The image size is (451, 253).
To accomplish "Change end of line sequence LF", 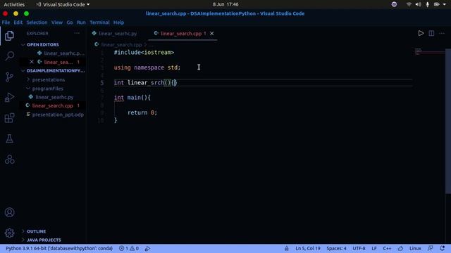I will pos(374,248).
